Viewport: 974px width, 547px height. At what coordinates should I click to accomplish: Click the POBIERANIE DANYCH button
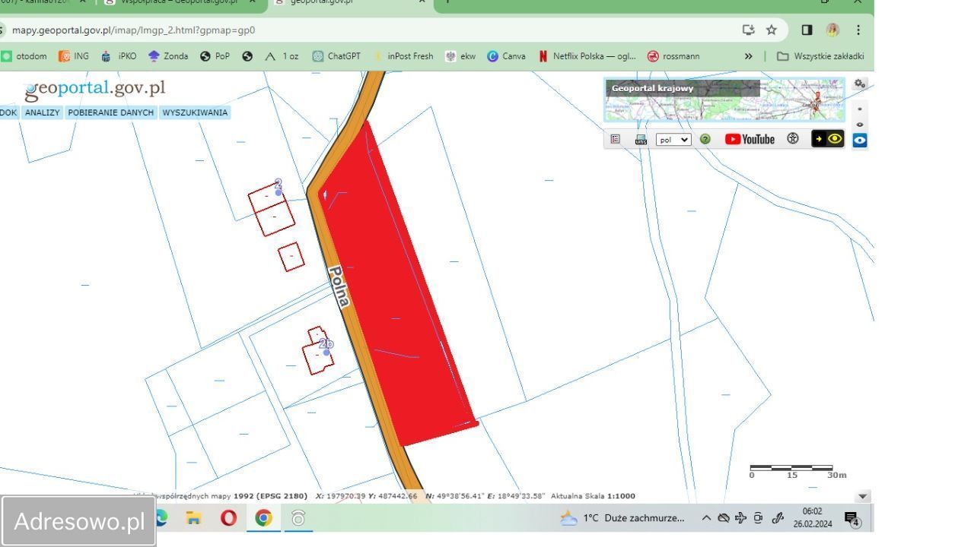(x=110, y=112)
